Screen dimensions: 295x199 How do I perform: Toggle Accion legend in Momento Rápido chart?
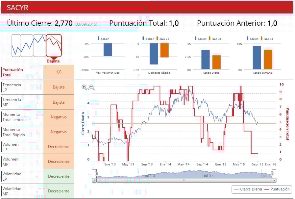(148, 38)
